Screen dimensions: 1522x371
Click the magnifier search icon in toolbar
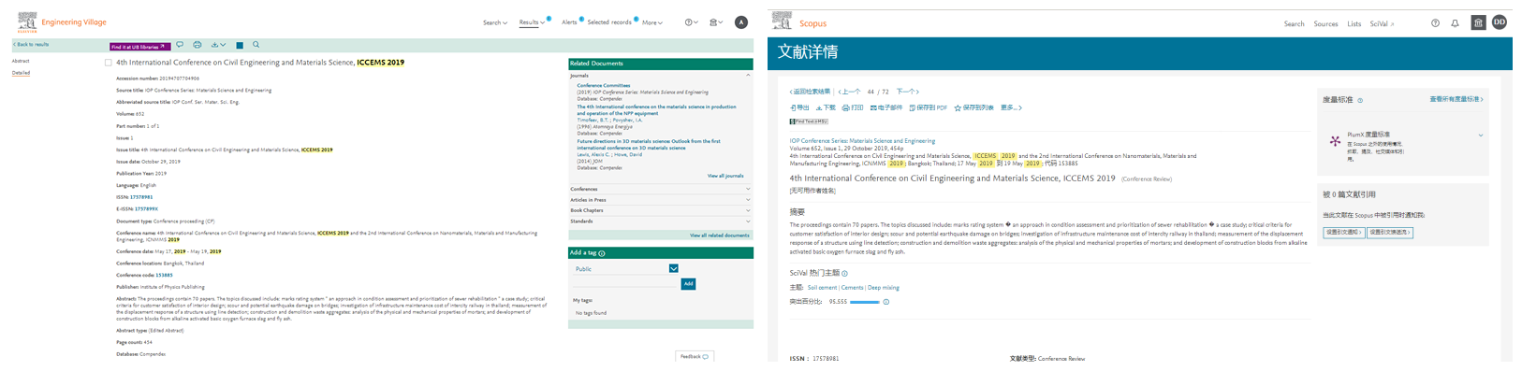256,45
